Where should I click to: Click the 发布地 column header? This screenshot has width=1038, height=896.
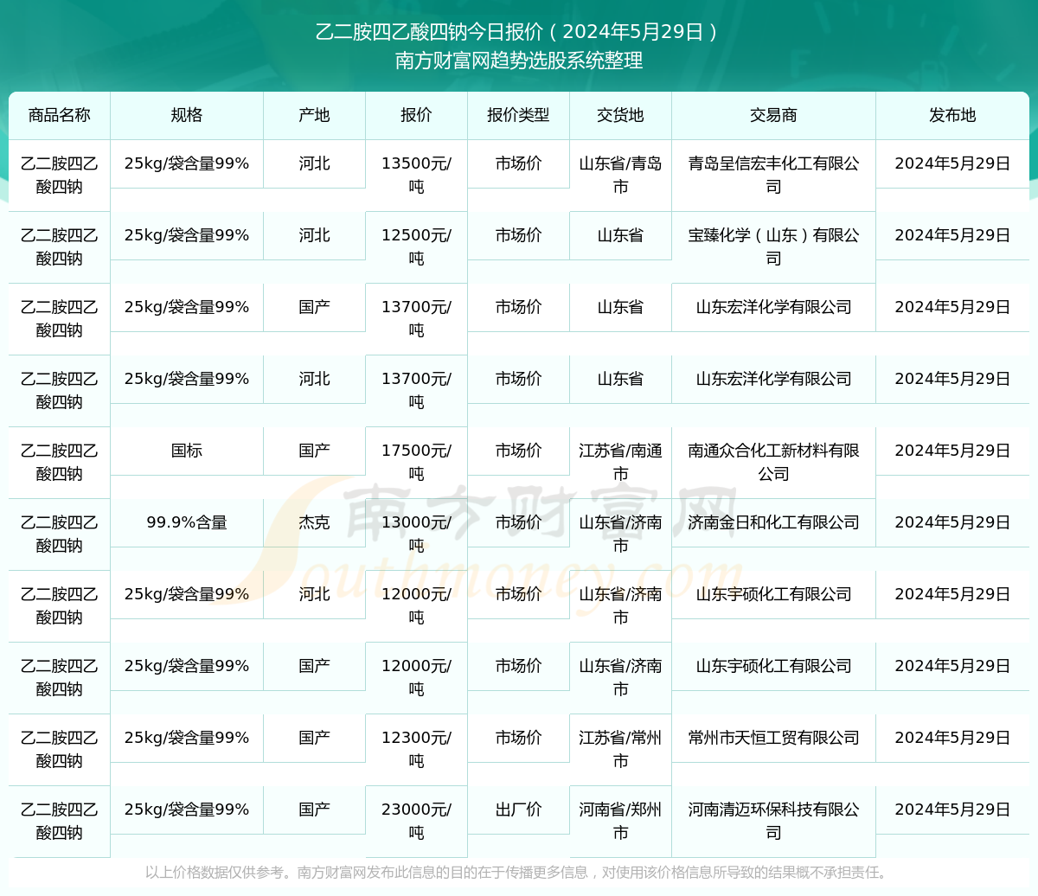coord(952,115)
